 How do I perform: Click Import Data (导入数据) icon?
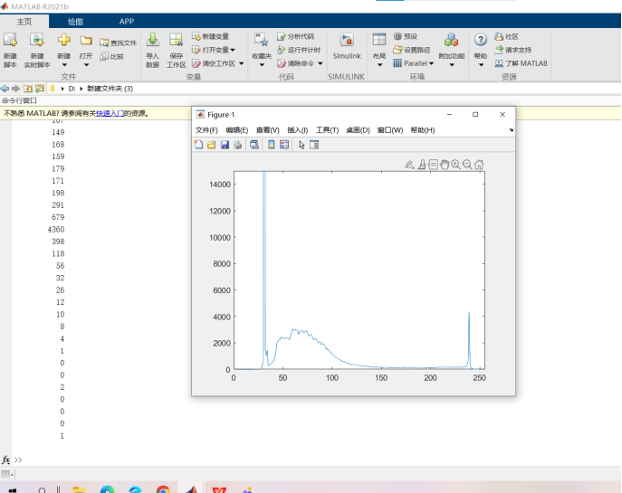pos(153,40)
